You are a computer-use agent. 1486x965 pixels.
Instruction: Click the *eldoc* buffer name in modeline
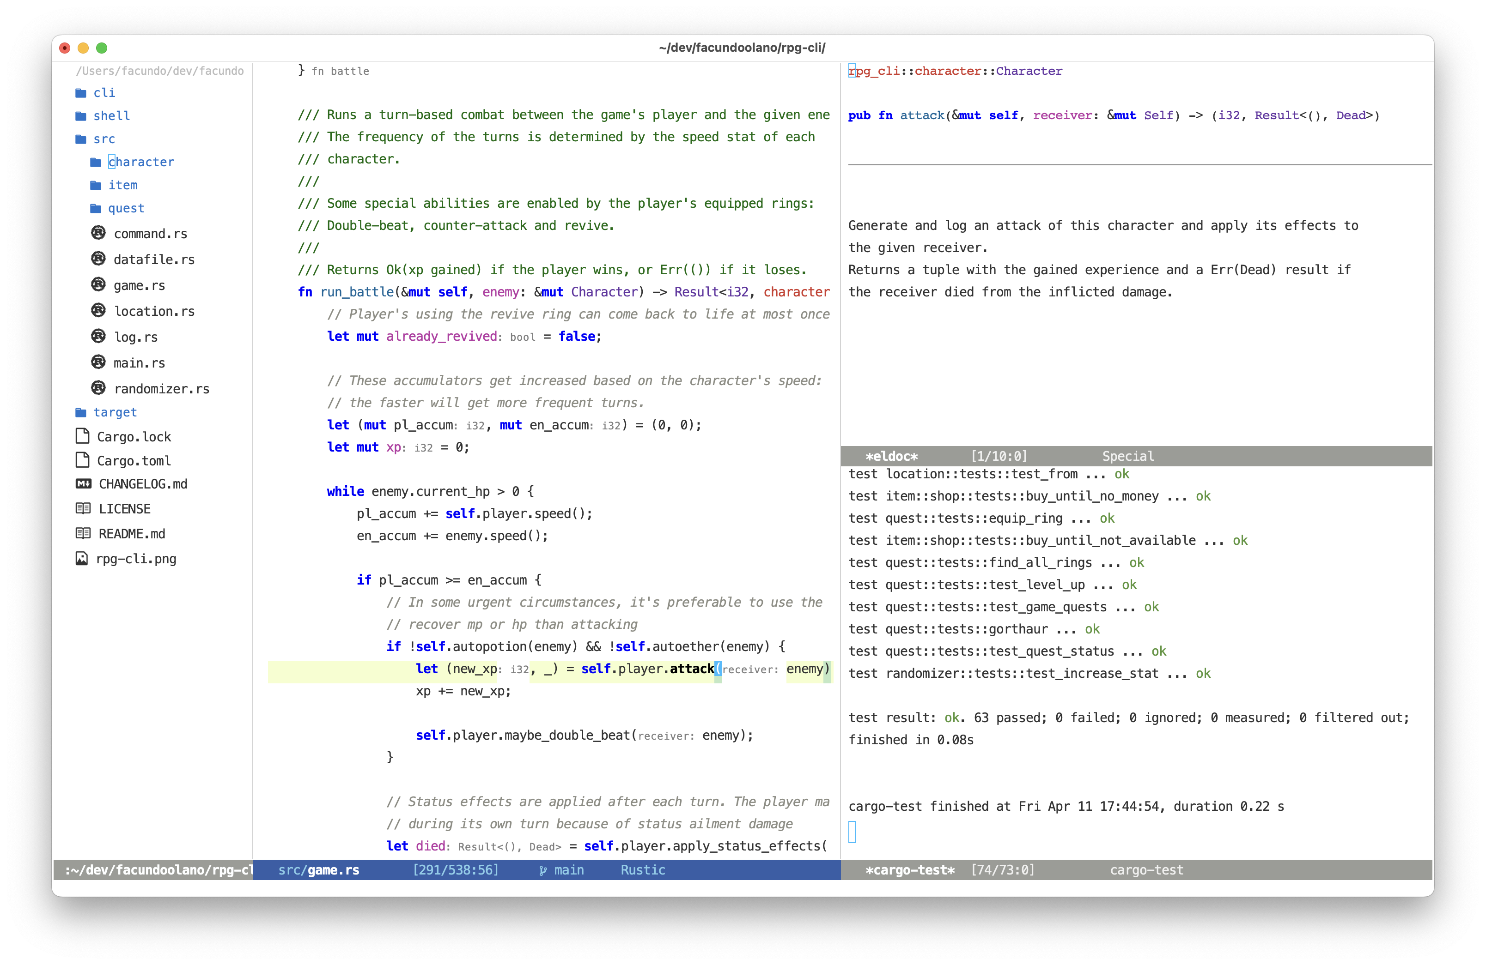[891, 456]
